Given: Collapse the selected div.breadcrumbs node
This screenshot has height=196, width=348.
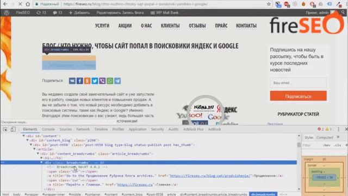Looking at the screenshot, I should (41, 162).
